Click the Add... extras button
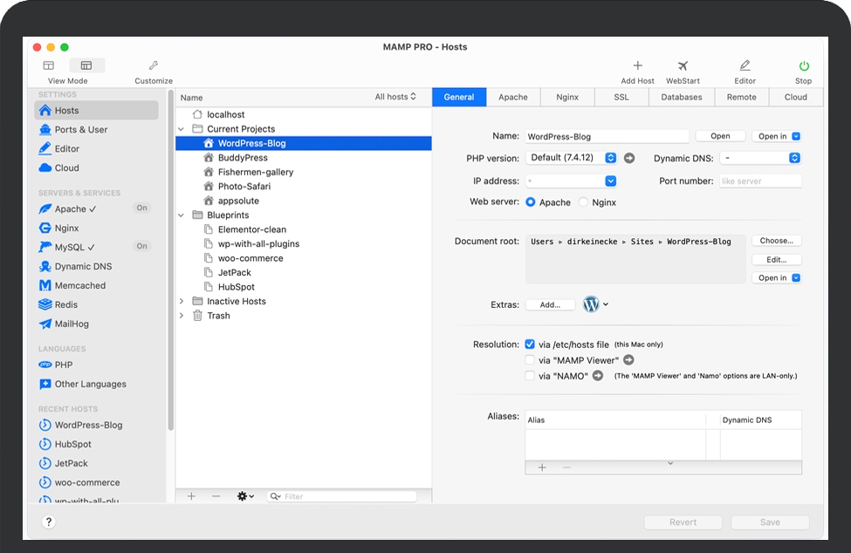 pyautogui.click(x=550, y=305)
